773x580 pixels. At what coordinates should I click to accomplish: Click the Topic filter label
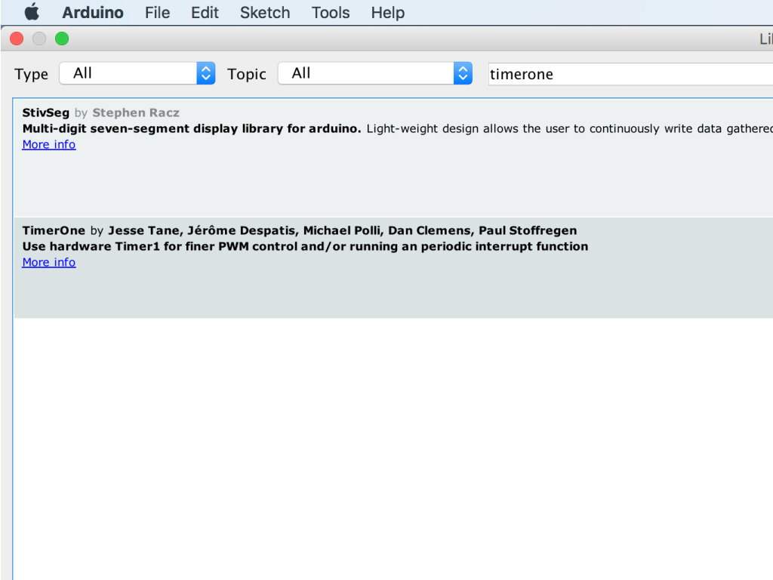247,74
